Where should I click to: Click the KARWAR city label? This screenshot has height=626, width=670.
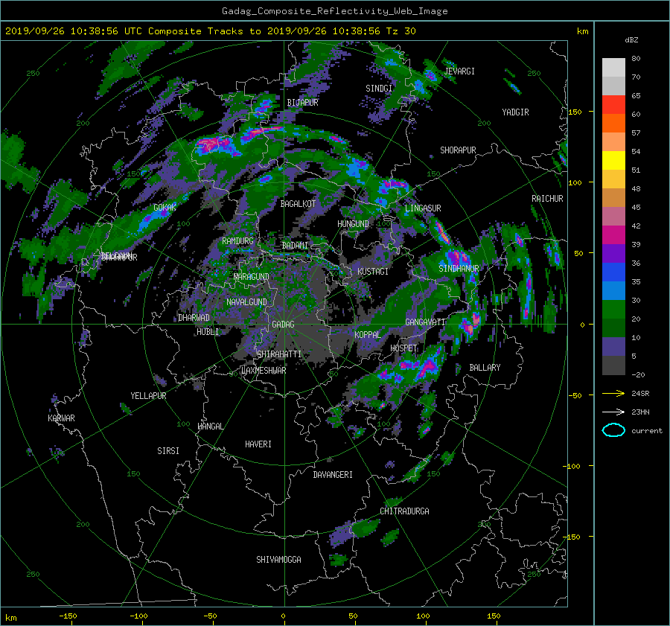[x=61, y=418]
